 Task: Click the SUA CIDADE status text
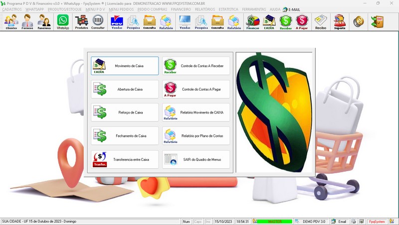click(39, 222)
